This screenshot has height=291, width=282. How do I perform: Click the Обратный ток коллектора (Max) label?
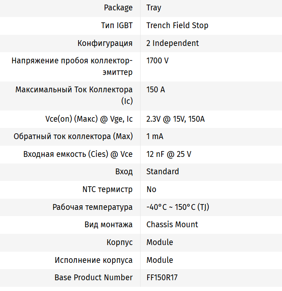pos(73,136)
